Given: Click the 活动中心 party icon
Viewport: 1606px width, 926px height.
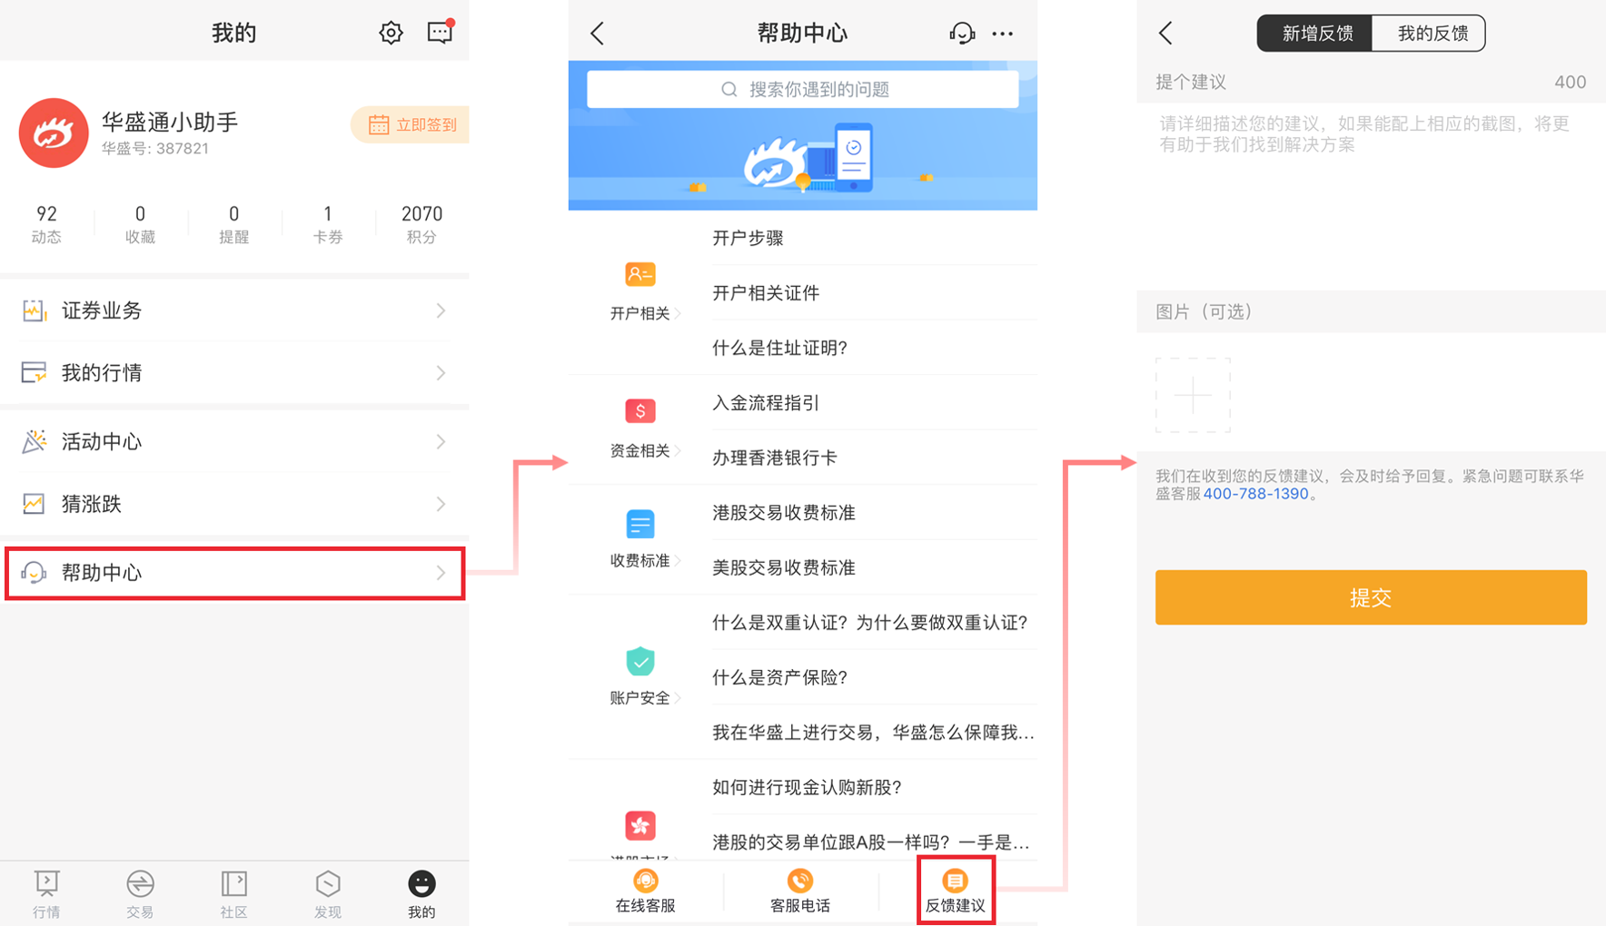Looking at the screenshot, I should pyautogui.click(x=35, y=441).
